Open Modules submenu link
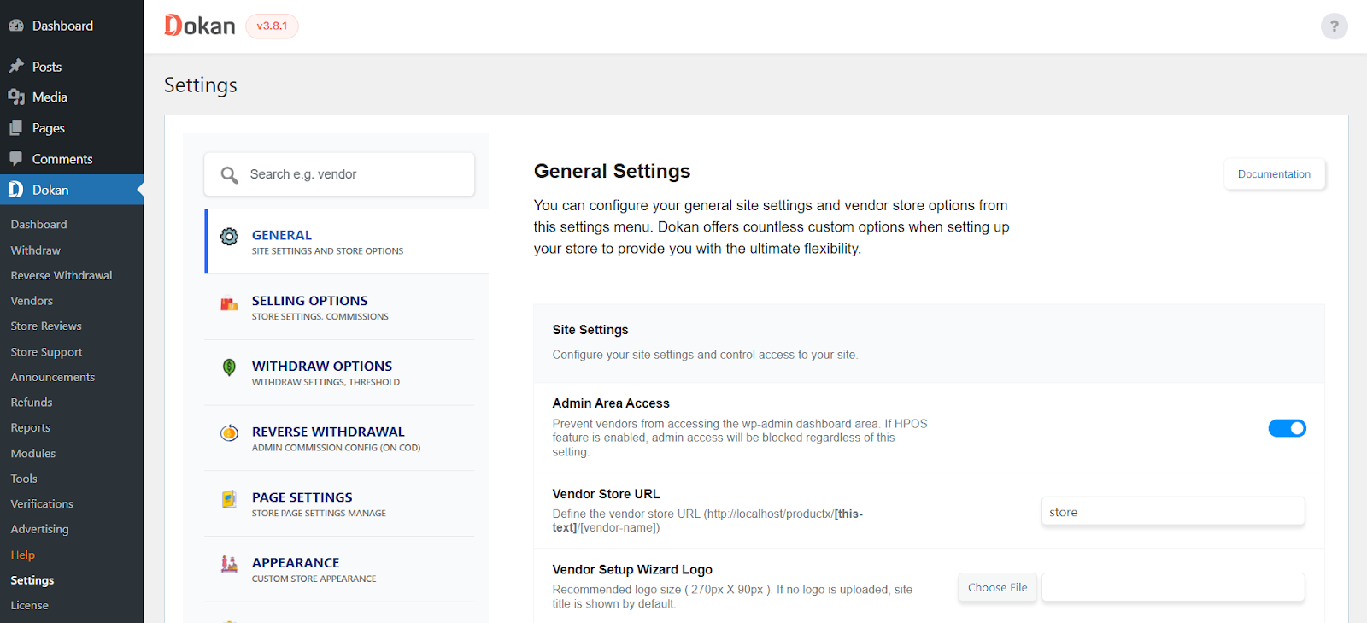Image resolution: width=1367 pixels, height=623 pixels. (x=33, y=453)
